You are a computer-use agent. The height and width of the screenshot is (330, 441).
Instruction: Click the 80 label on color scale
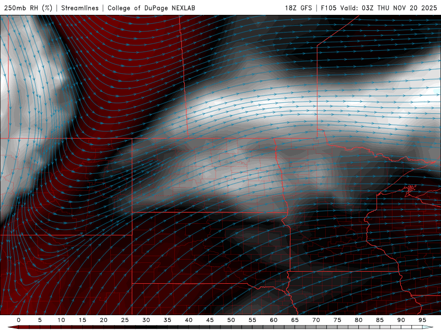pos(359,320)
